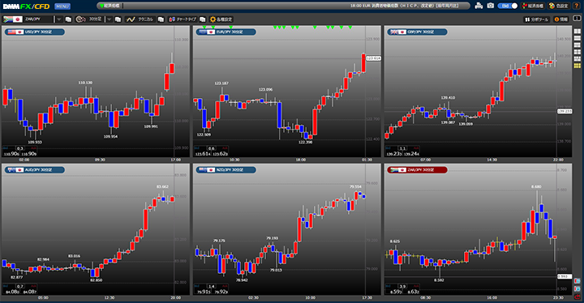This screenshot has width=584, height=303.
Task: Open the orange 情報 info button
Action: click(561, 19)
